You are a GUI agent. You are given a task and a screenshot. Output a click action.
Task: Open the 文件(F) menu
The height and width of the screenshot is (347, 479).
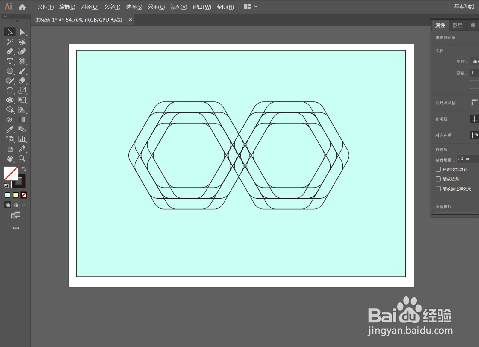(46, 7)
